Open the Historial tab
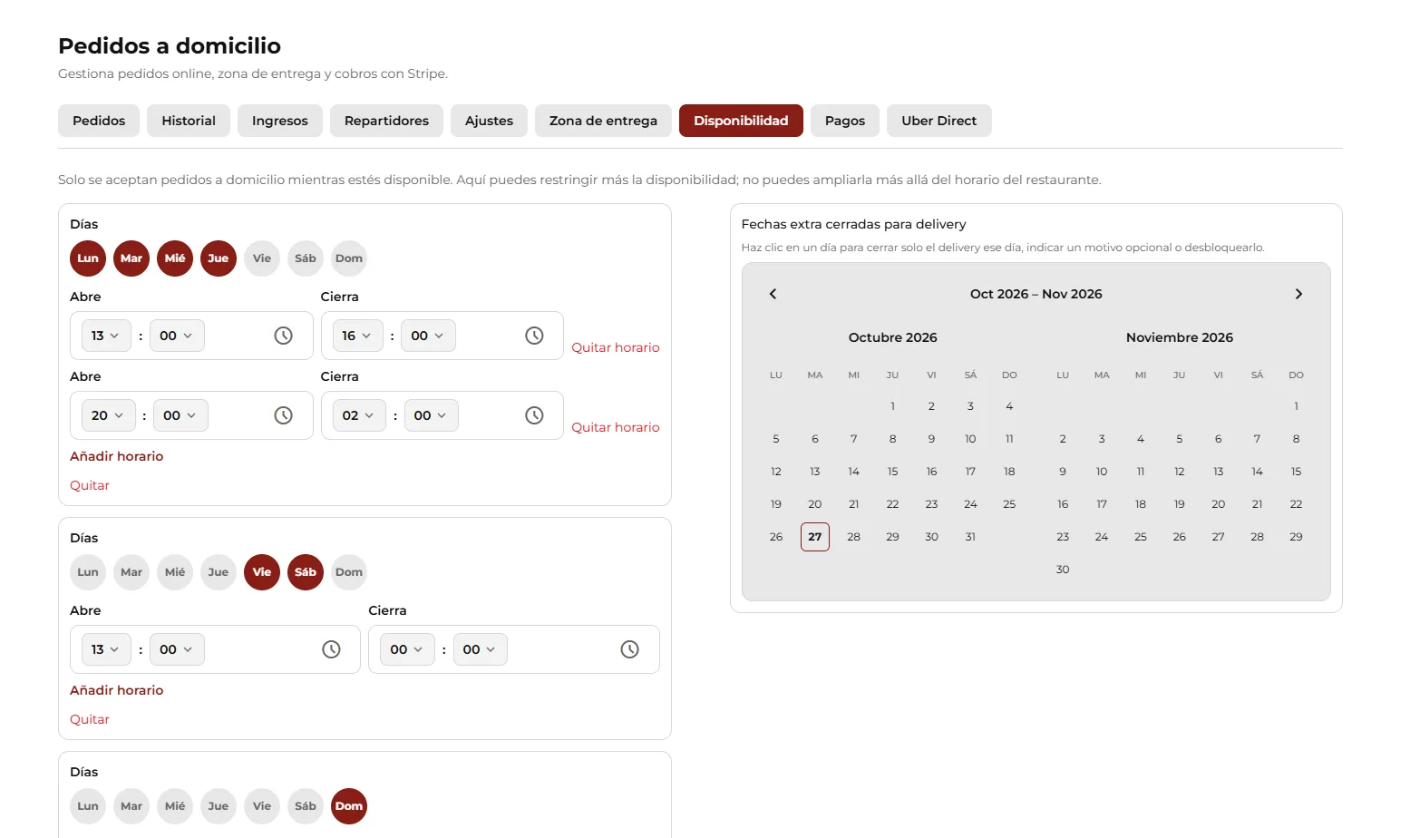The image size is (1410, 838). 189,121
